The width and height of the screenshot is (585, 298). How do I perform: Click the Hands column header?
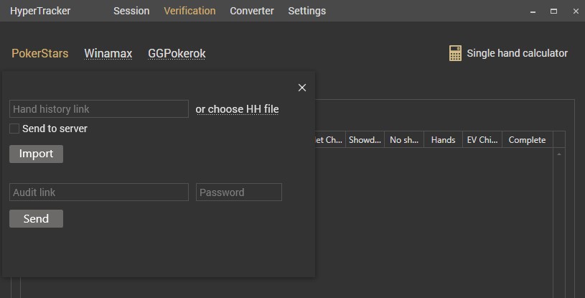pos(443,139)
